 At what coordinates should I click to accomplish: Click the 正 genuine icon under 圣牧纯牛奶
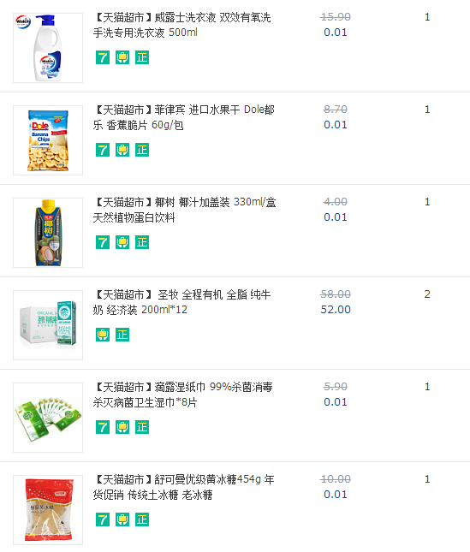coord(122,335)
